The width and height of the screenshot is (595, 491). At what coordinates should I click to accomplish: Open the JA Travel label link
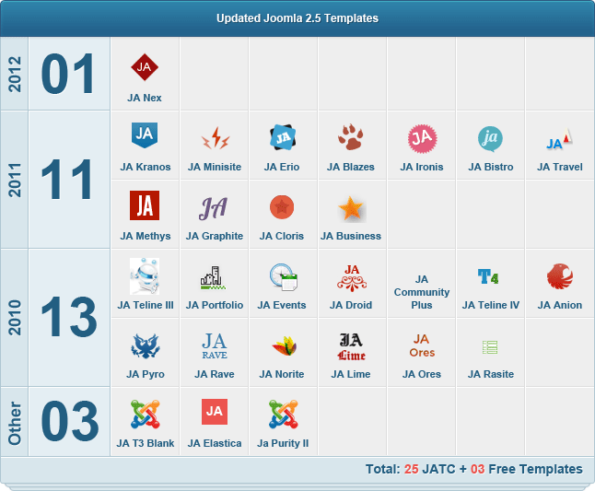pos(560,167)
